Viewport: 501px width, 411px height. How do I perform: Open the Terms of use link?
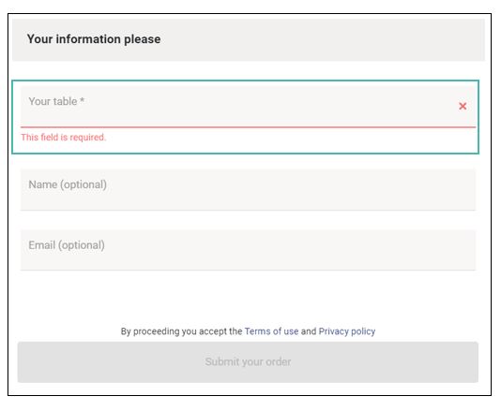click(271, 331)
